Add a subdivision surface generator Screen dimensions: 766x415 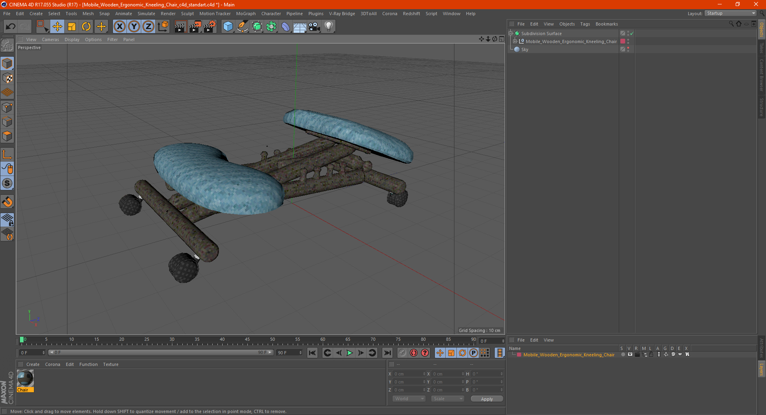[257, 27]
